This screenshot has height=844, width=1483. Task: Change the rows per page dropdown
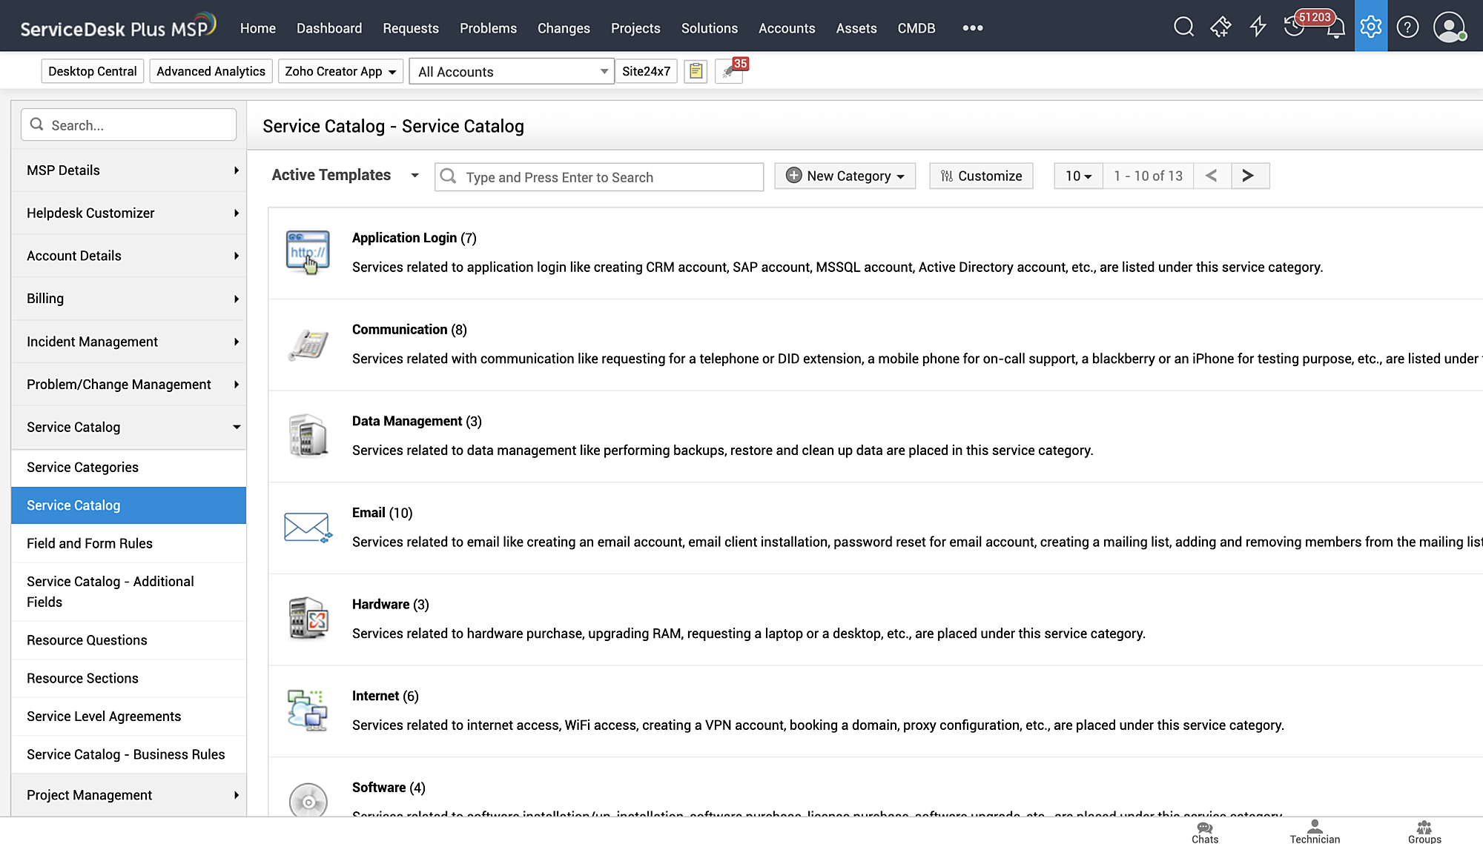tap(1078, 176)
